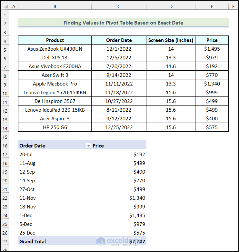Select row 27 header
239x252 pixels.
click(x=5, y=241)
